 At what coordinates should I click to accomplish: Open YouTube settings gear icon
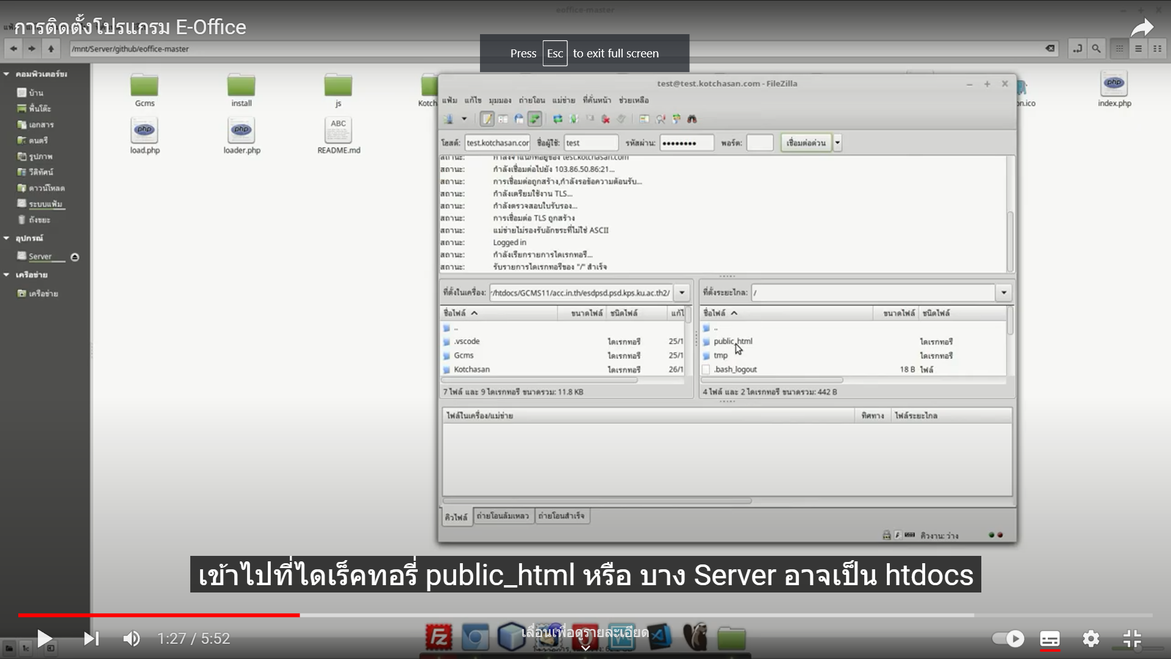1090,639
